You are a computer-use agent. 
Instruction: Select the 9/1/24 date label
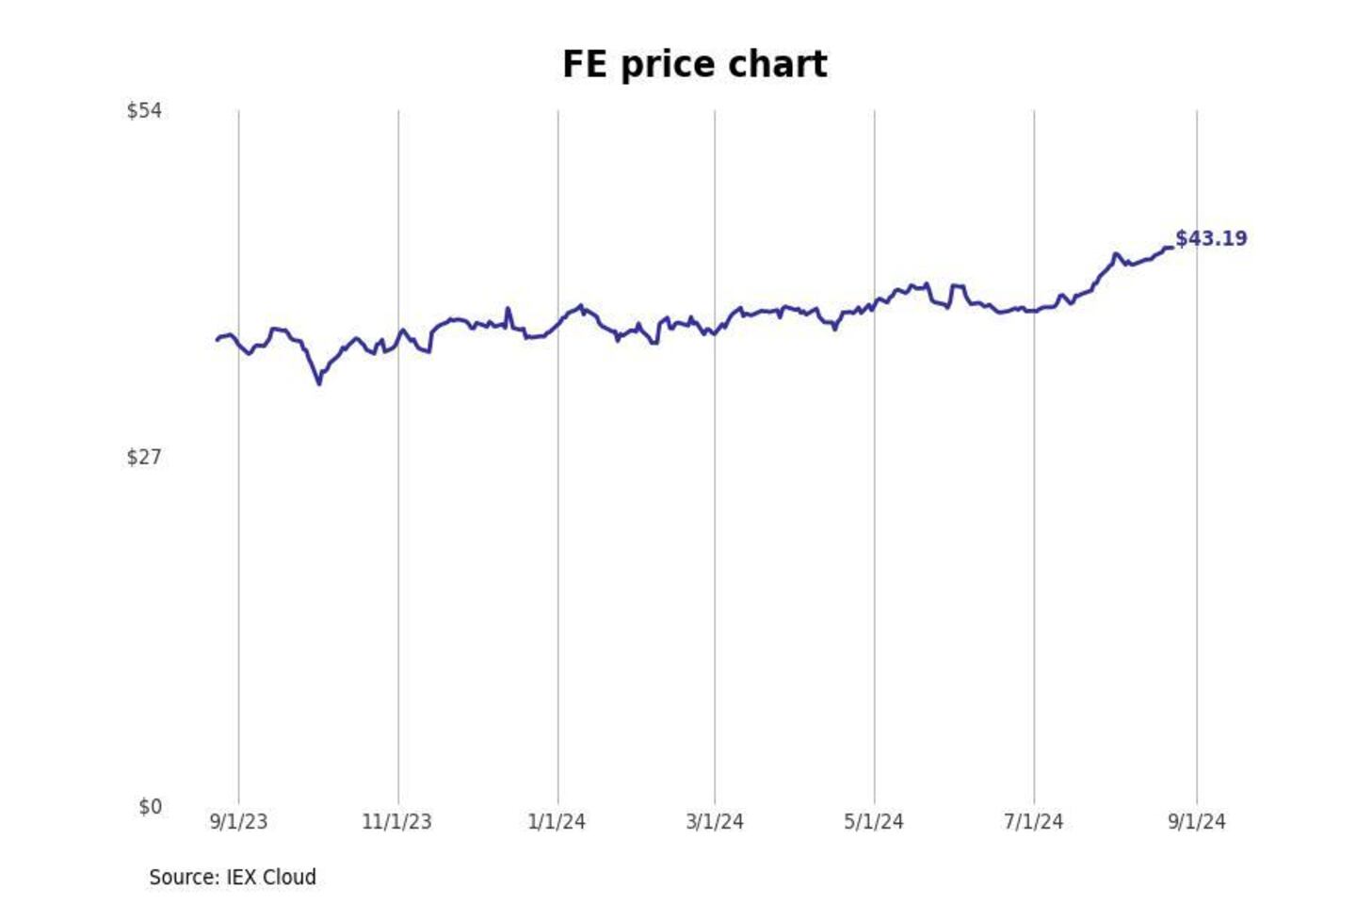[1197, 822]
